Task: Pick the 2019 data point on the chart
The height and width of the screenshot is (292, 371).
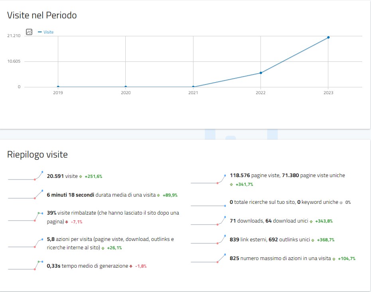Action: pyautogui.click(x=58, y=87)
